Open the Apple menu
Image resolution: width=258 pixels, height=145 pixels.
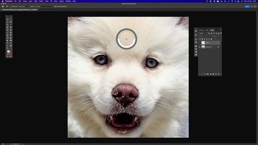coord(2,1)
